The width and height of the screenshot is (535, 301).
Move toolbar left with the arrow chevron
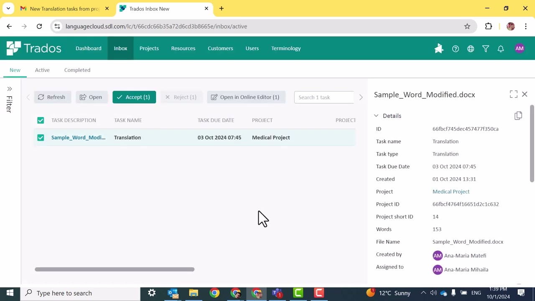[x=28, y=97]
